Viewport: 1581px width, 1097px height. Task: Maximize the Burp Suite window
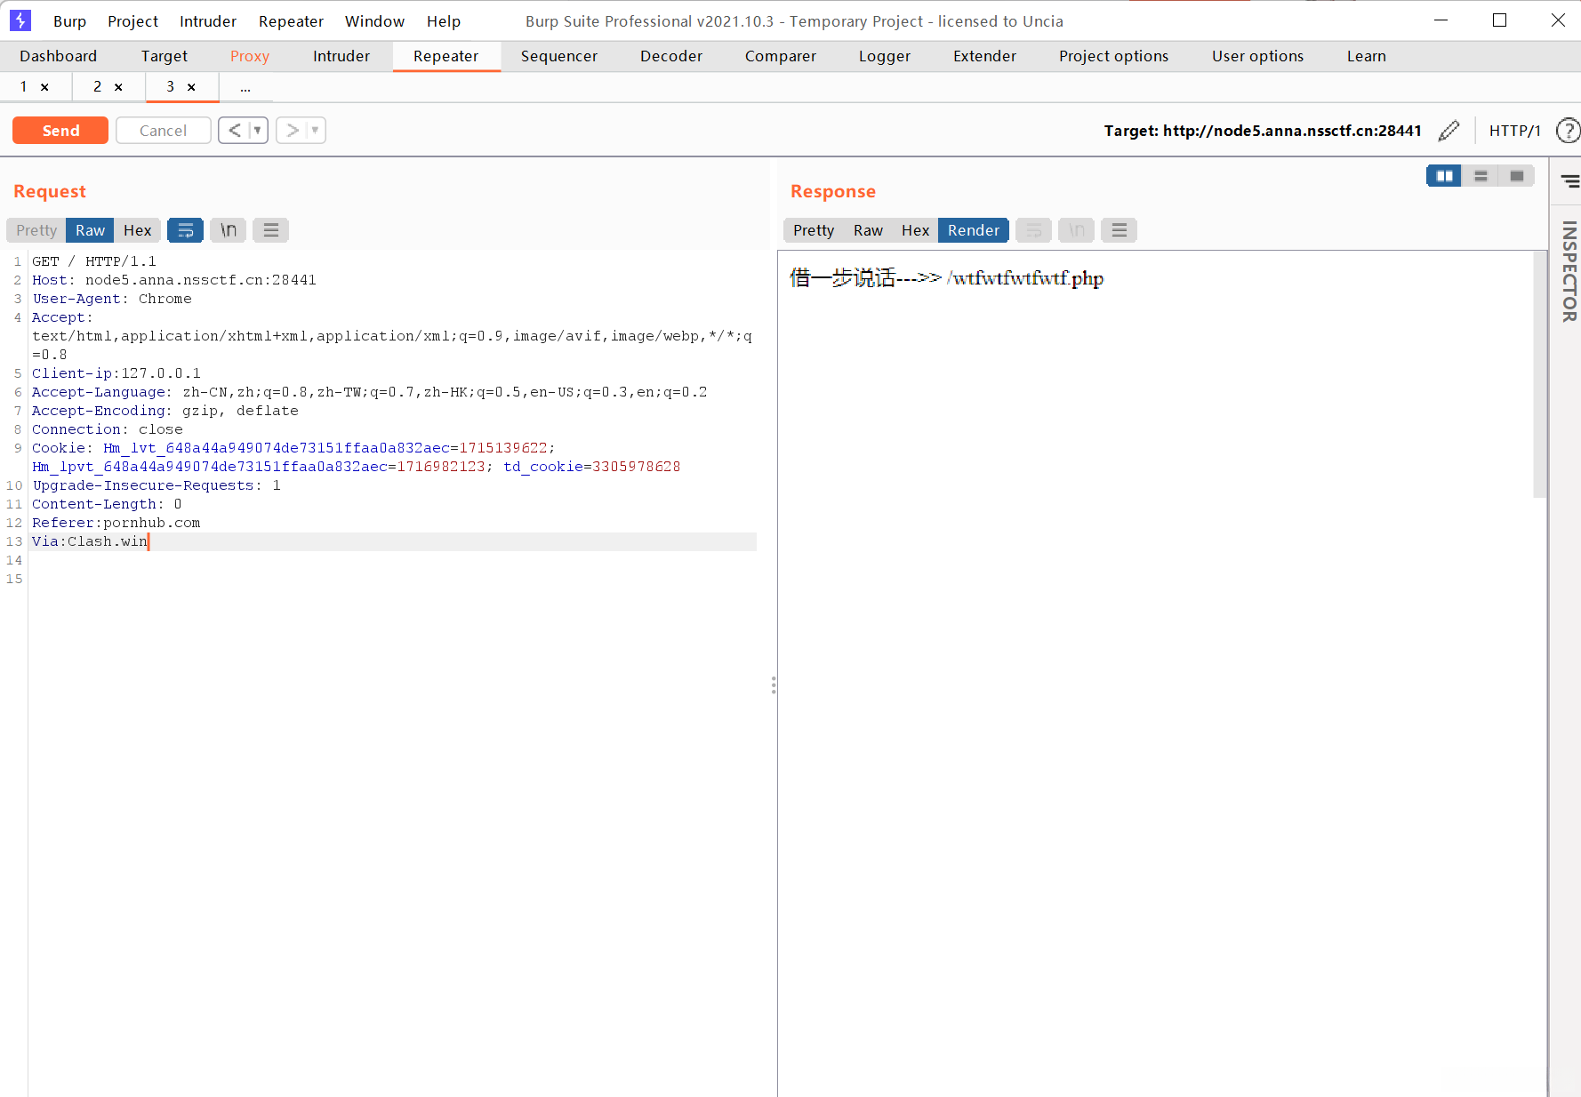tap(1499, 20)
